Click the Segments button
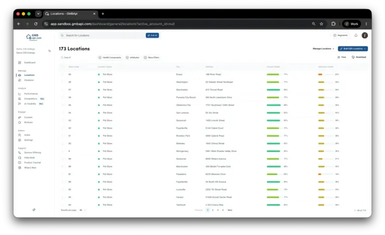The width and height of the screenshot is (385, 235). pyautogui.click(x=340, y=35)
